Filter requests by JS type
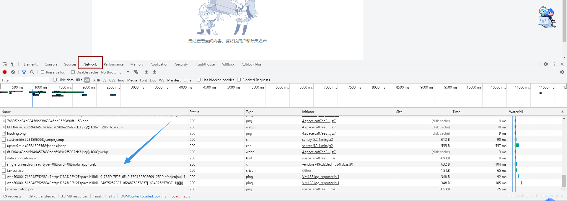The height and width of the screenshot is (201, 567). [105, 80]
